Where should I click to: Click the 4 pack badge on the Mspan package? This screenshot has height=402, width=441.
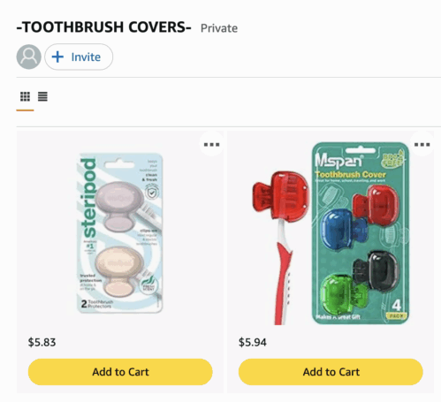397,309
